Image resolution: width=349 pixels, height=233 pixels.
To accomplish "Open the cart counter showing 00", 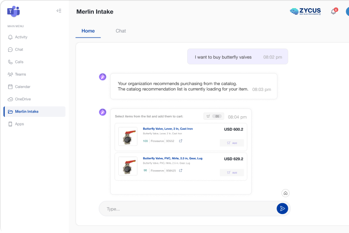I will tap(214, 116).
